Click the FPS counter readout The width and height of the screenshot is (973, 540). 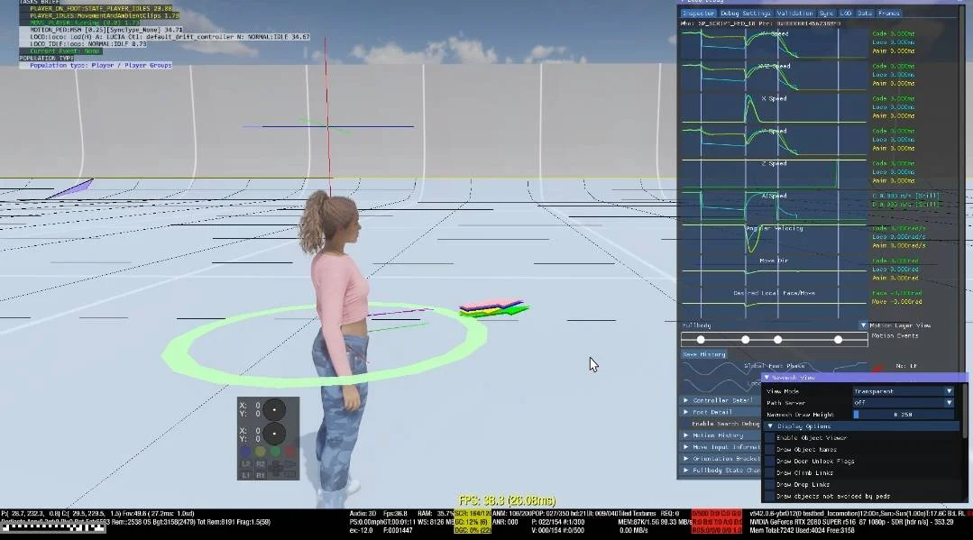coord(507,500)
